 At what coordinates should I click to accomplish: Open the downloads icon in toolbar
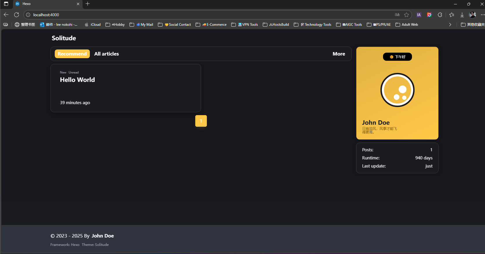[x=462, y=15]
